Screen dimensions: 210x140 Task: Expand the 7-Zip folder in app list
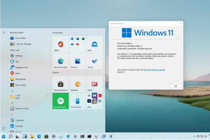[47, 95]
